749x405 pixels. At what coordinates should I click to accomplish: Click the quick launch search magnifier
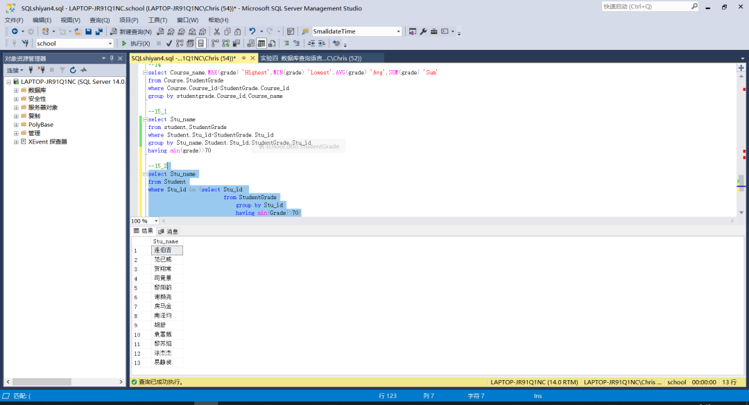(694, 6)
